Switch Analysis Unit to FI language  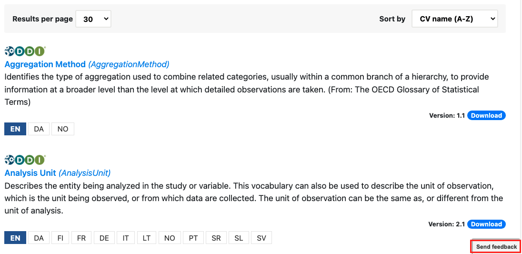point(60,238)
